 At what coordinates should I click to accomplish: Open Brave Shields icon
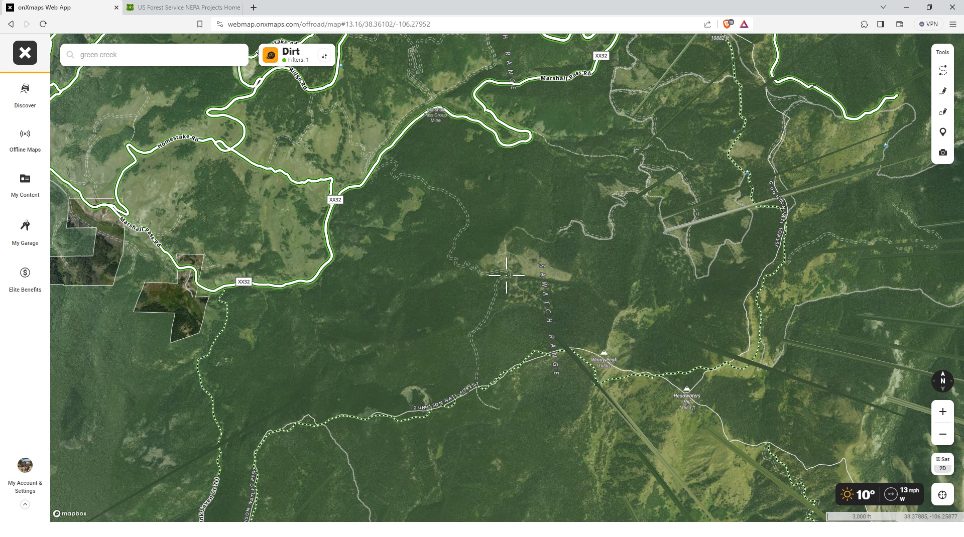coord(728,24)
